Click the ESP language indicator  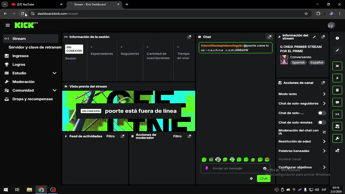click(324, 190)
